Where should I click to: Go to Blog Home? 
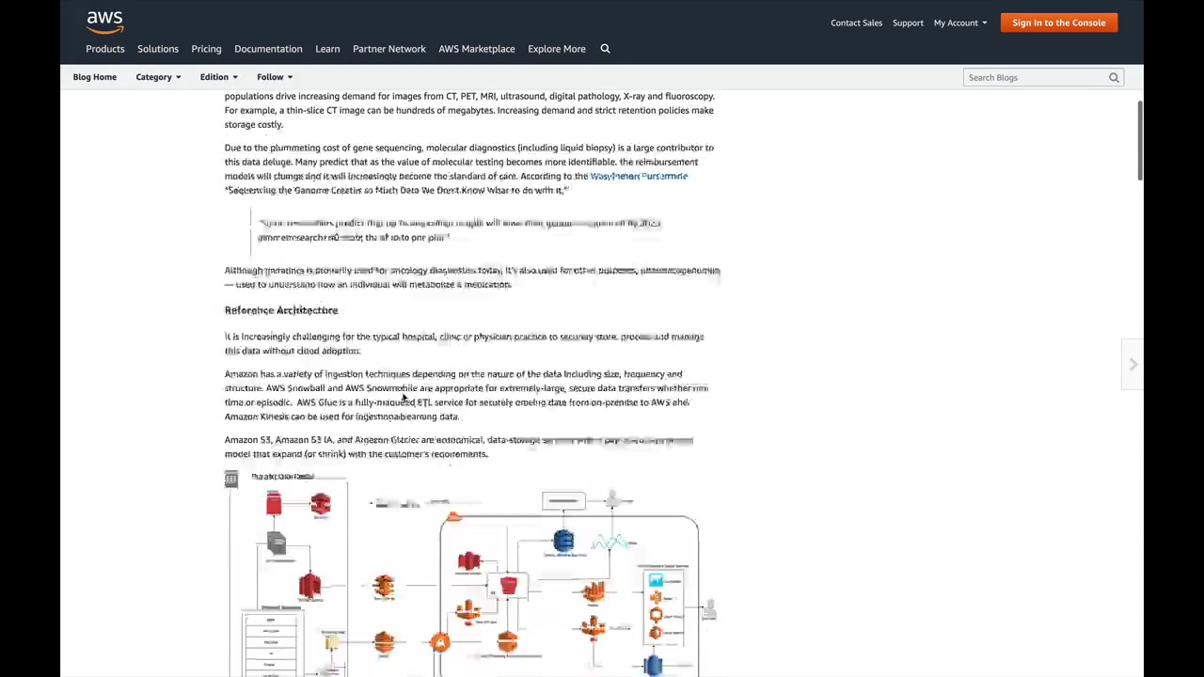click(x=95, y=77)
